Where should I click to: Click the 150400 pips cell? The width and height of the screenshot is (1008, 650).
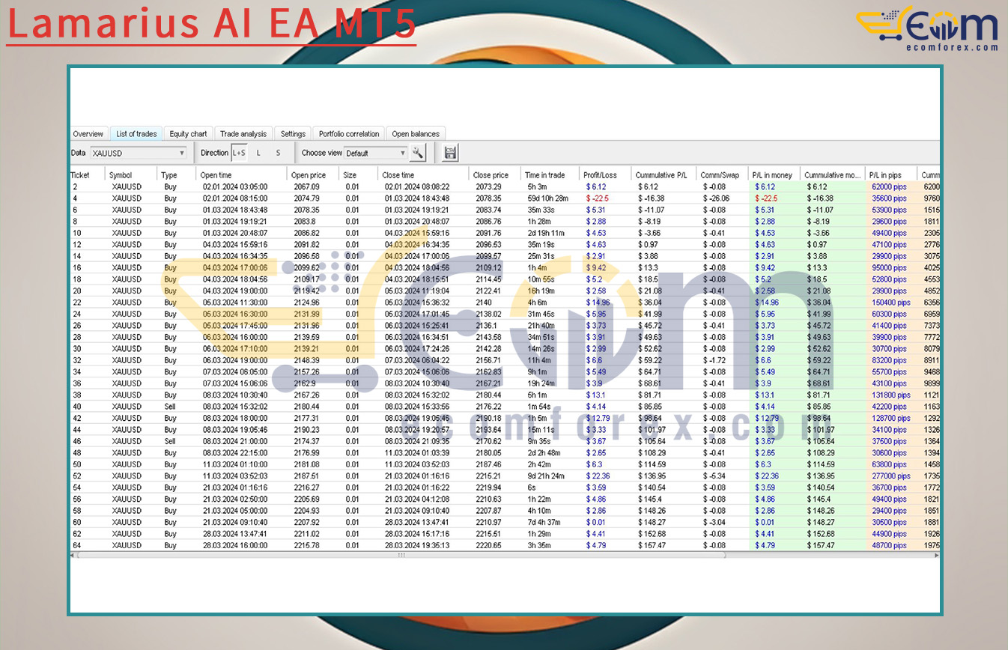tap(891, 303)
